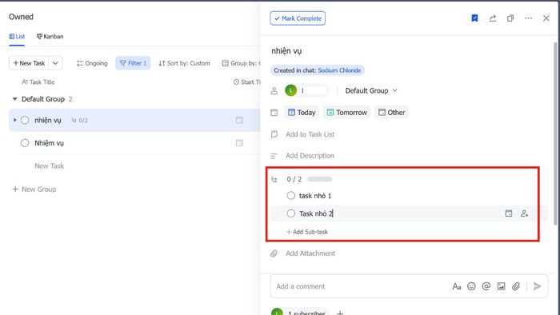This screenshot has height=315, width=560.
Task: Click Add to Task List
Action: tap(310, 134)
